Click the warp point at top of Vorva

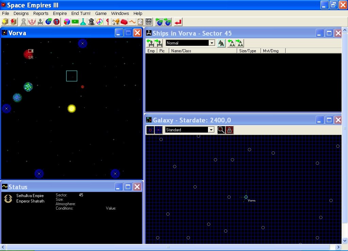(x=83, y=43)
